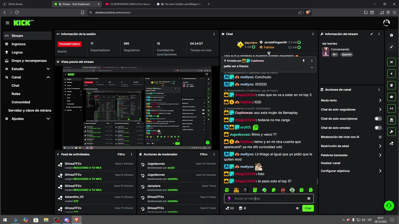Open pinned message three-dot options
The image size is (399, 224).
coord(312,61)
